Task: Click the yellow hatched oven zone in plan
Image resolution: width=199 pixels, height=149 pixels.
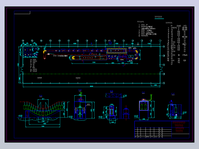Action: coord(116,51)
